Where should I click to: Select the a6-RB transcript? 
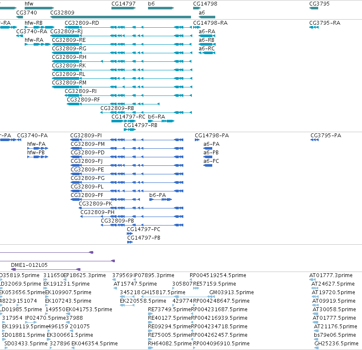point(206,40)
